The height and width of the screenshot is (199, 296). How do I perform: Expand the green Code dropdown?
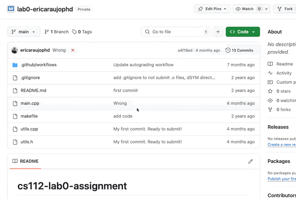pyautogui.click(x=243, y=32)
